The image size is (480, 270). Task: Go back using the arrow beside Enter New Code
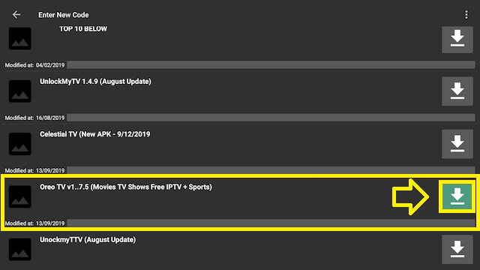click(x=16, y=14)
